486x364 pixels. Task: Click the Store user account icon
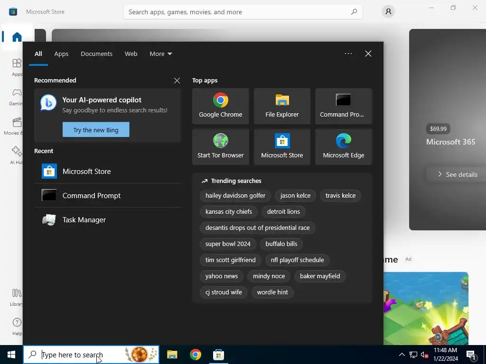point(388,12)
